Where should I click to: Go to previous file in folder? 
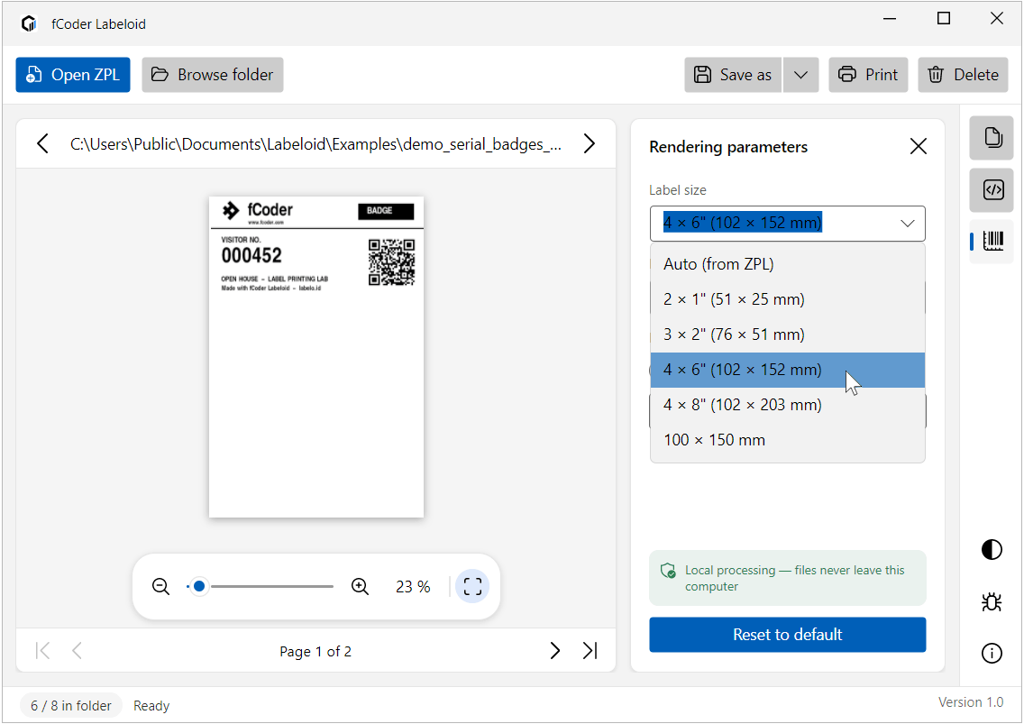tap(43, 143)
